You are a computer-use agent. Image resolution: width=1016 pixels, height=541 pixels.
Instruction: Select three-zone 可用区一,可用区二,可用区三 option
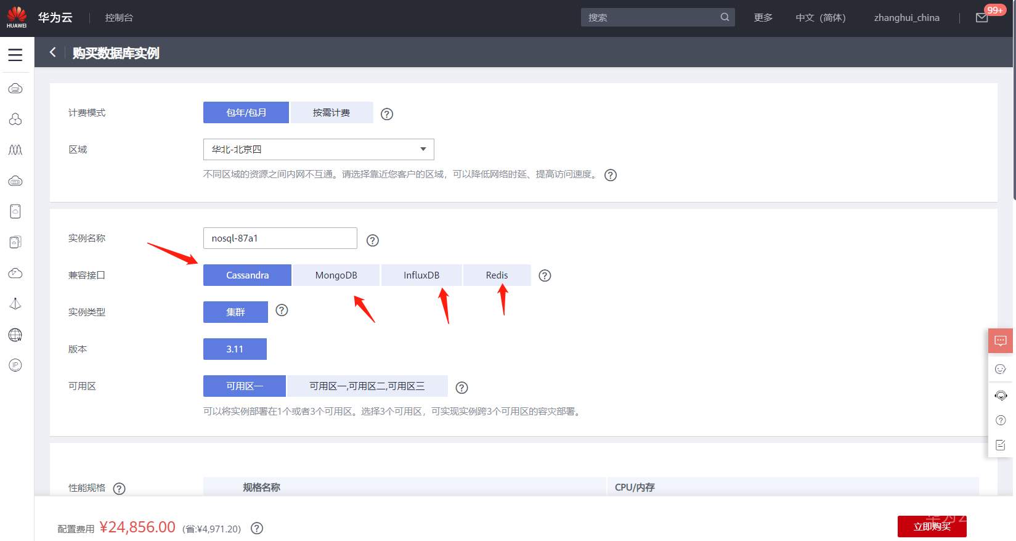(x=367, y=386)
